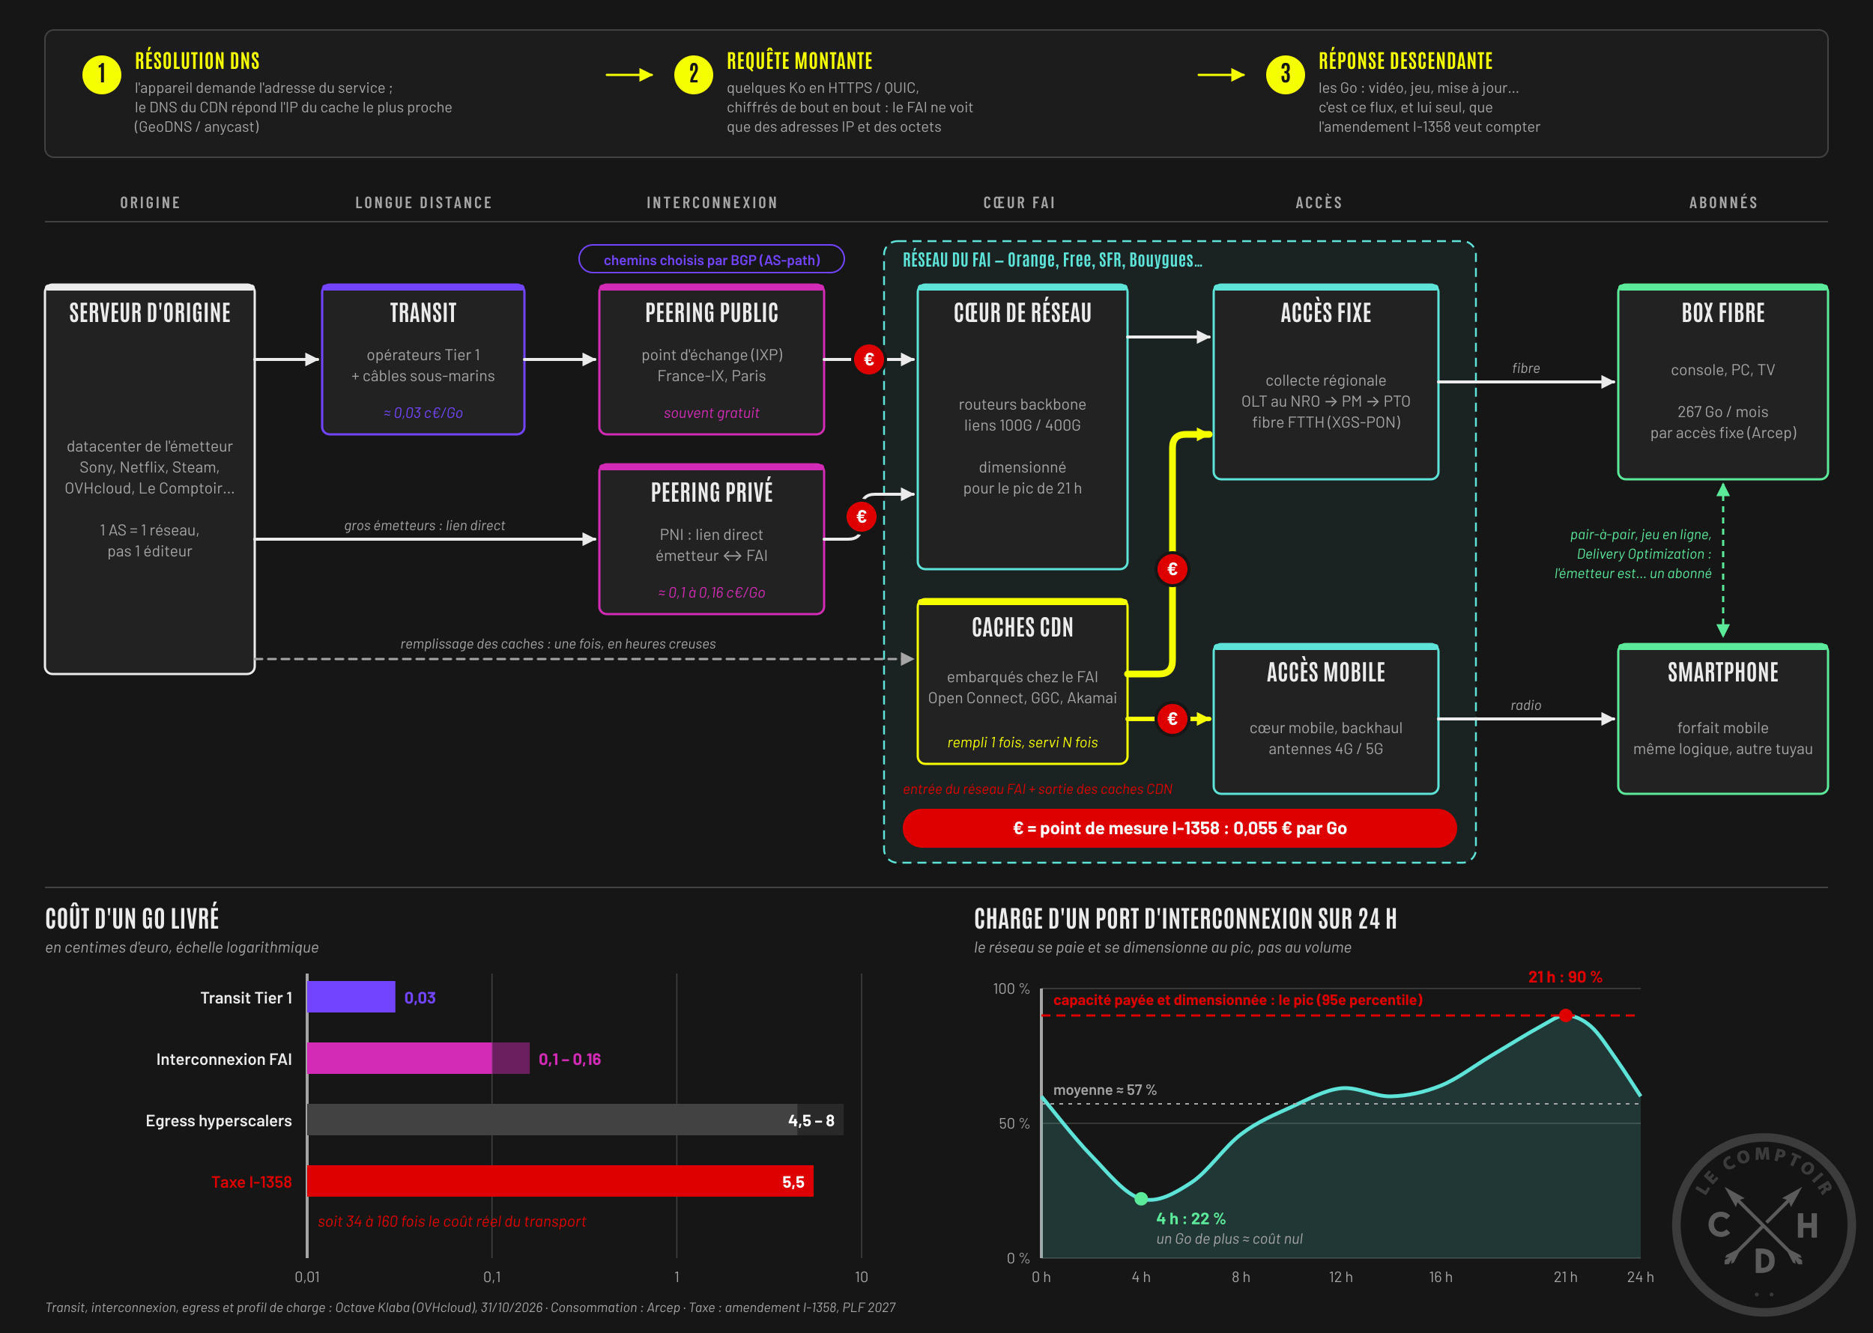Click 'soit 34 à 160 fois' note
Image resolution: width=1873 pixels, height=1333 pixels.
point(452,1221)
